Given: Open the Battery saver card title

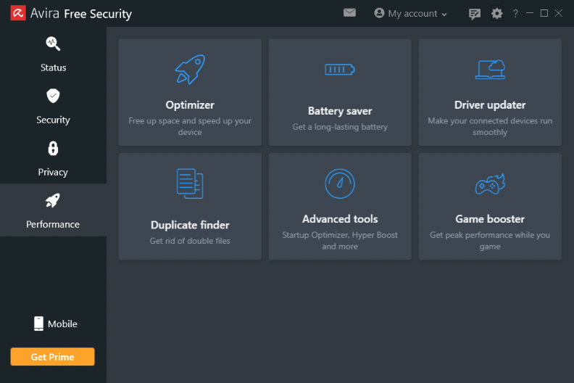Looking at the screenshot, I should (x=340, y=111).
